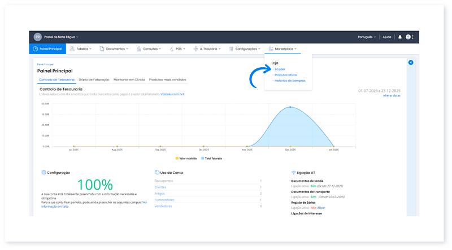Toggle the Valor recebido legend series

188,159
